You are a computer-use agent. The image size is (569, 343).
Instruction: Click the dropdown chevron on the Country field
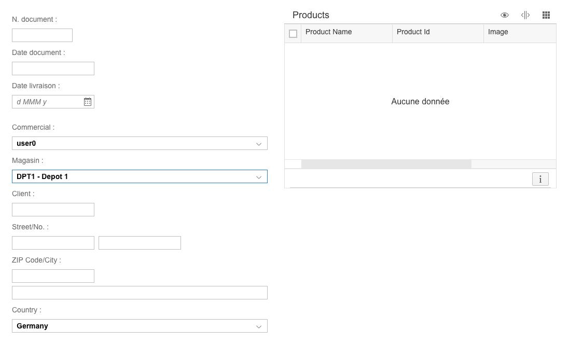pyautogui.click(x=259, y=326)
